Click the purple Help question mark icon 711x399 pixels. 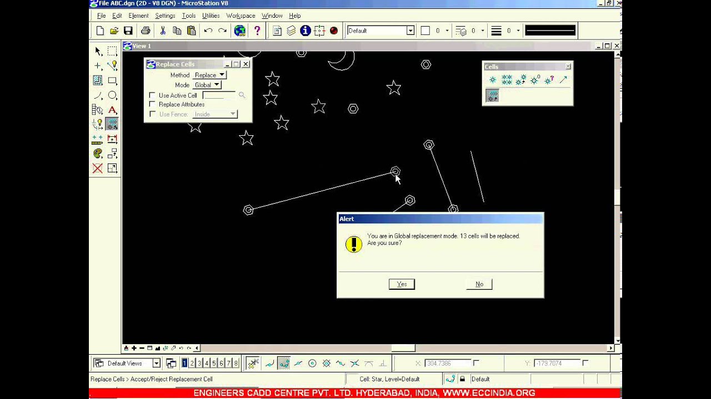(x=257, y=30)
